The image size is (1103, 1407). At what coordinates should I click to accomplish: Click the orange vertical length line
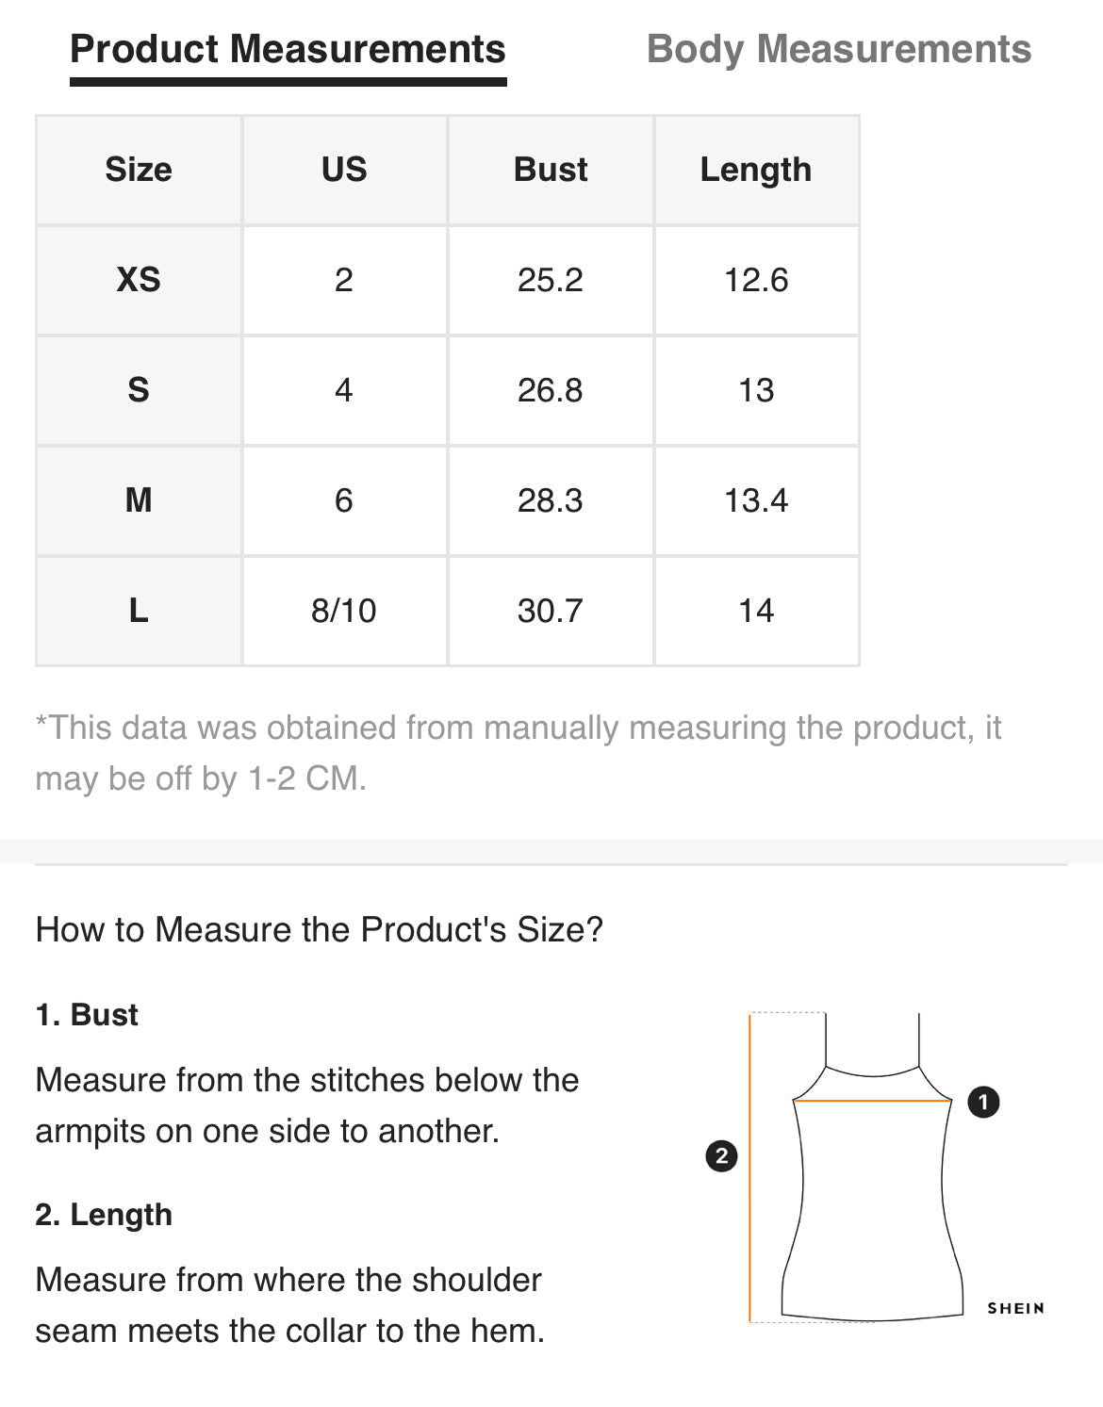(750, 1169)
